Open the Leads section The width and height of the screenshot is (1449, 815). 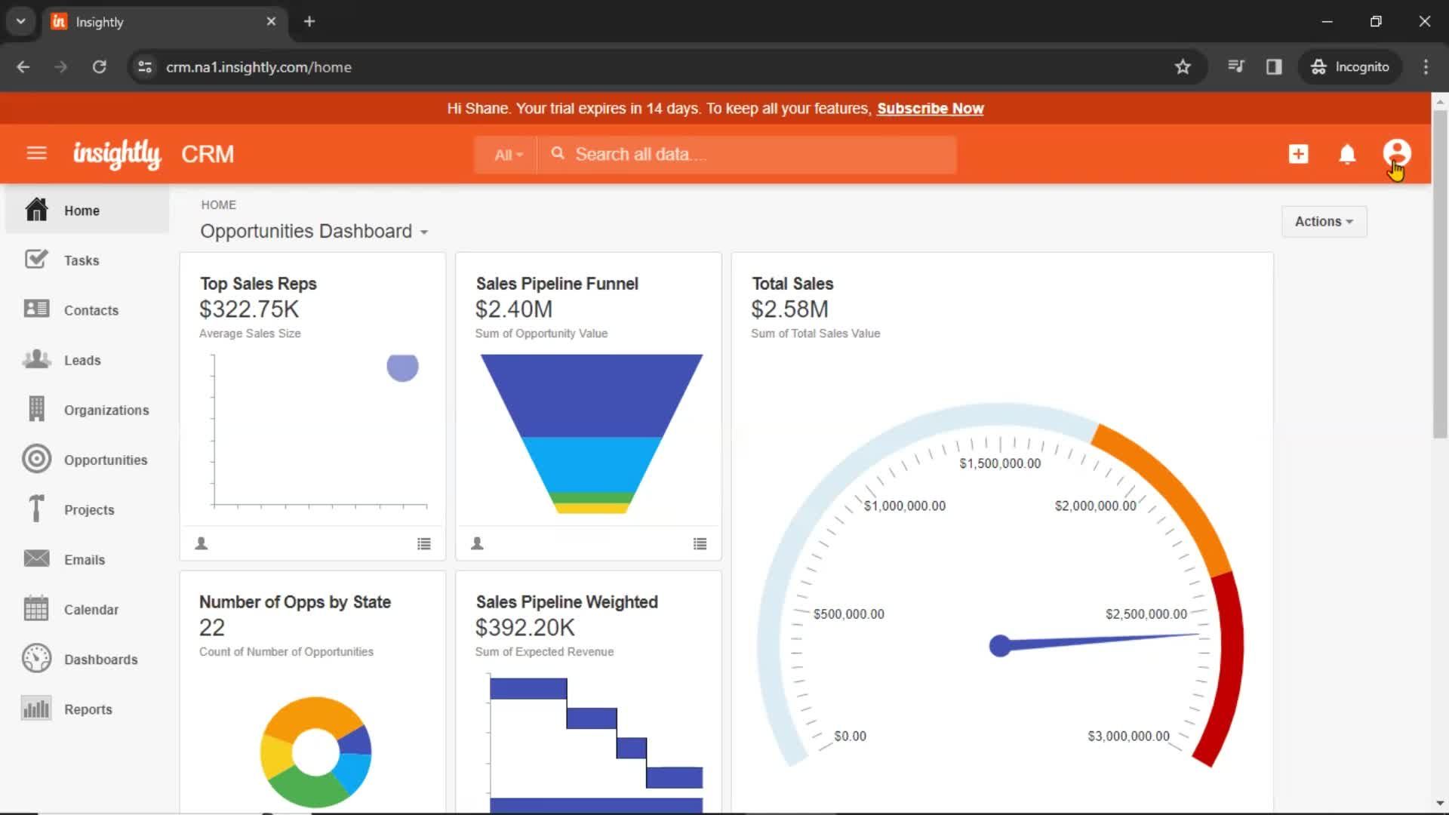[82, 360]
